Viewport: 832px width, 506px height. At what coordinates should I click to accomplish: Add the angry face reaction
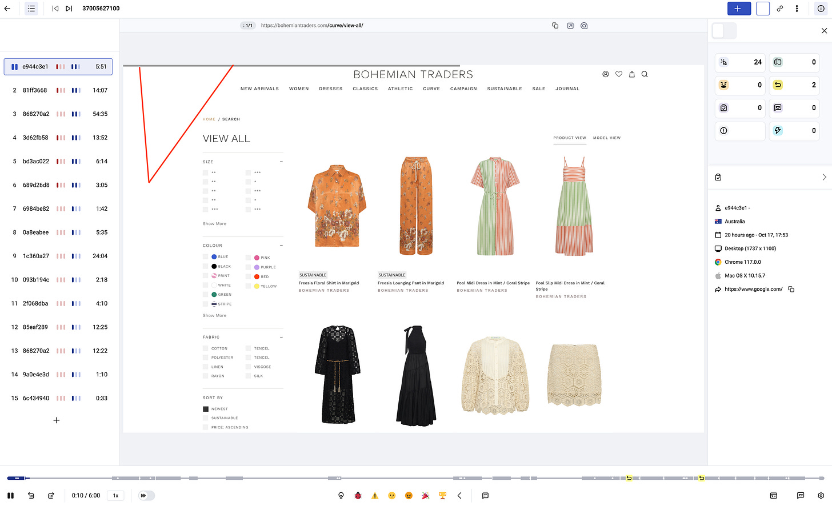(409, 496)
